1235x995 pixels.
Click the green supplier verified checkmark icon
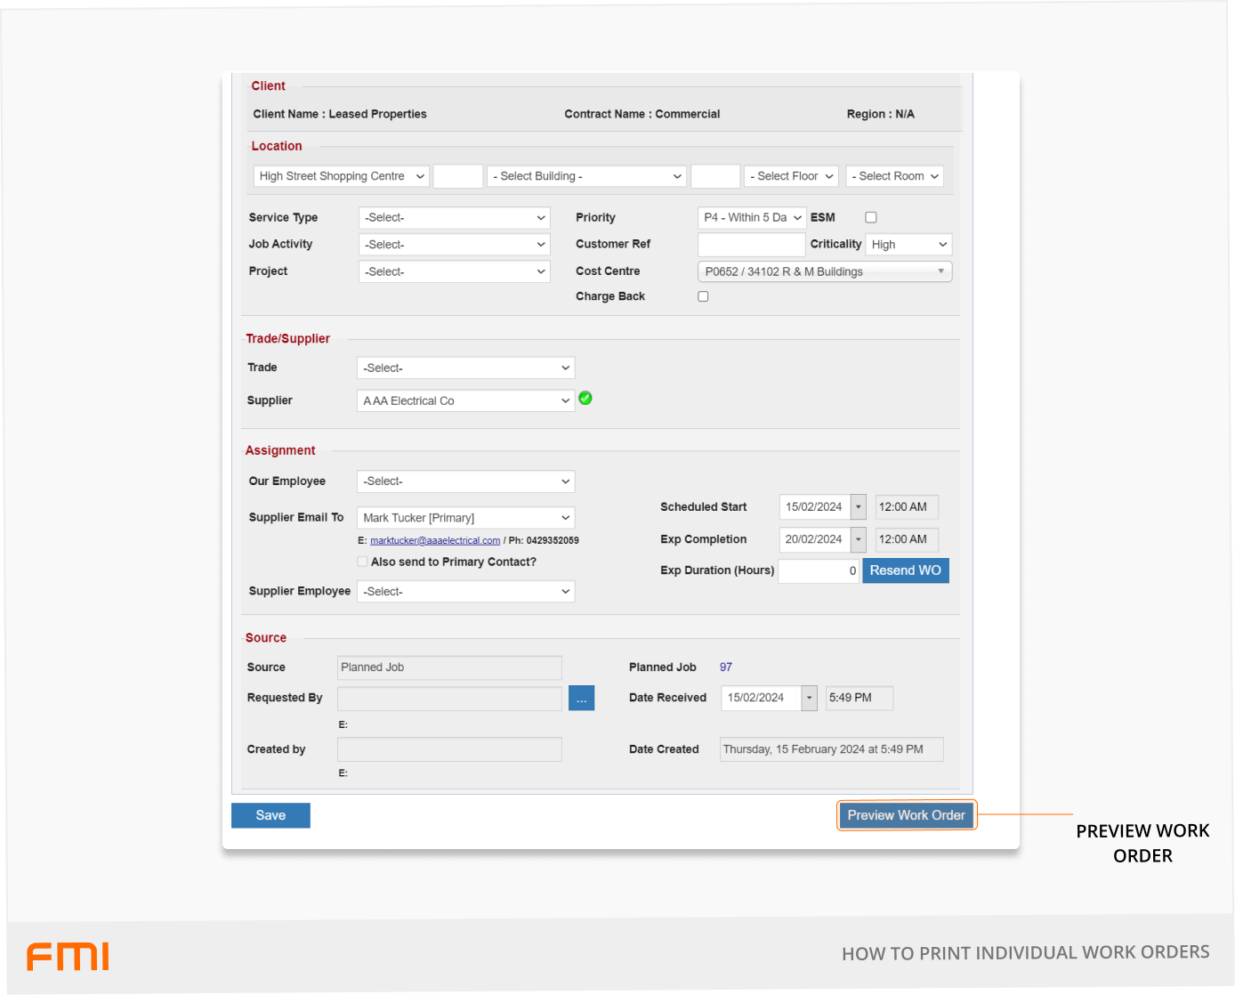pos(585,399)
